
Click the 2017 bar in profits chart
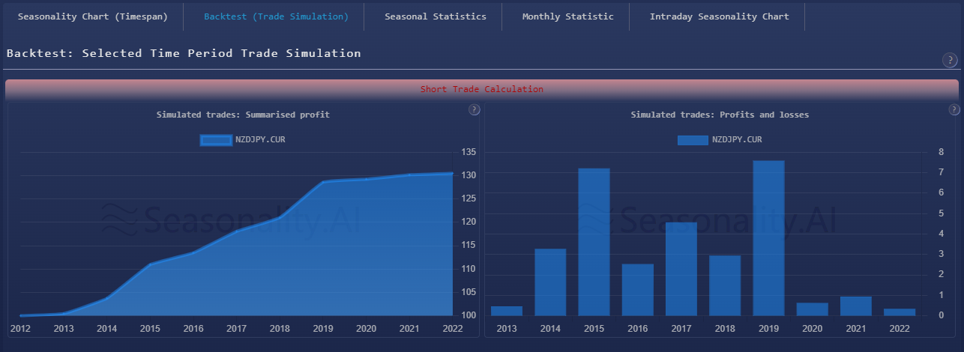[681, 269]
